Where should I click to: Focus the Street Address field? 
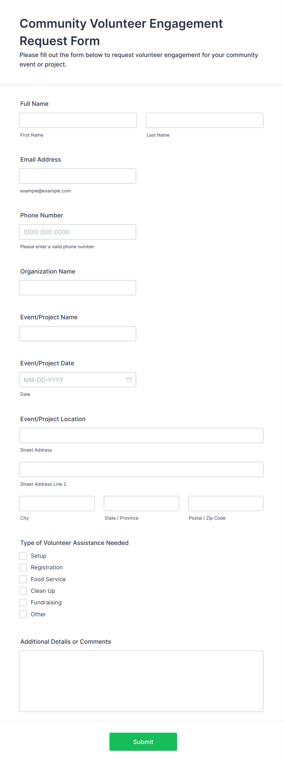141,435
